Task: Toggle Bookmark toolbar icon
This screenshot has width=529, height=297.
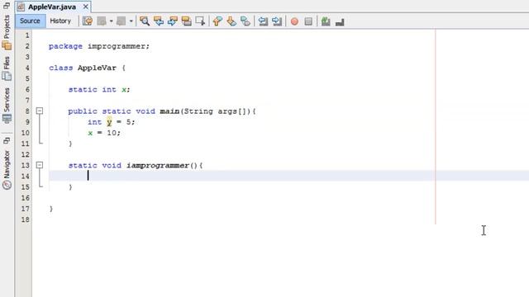Action: [245, 21]
